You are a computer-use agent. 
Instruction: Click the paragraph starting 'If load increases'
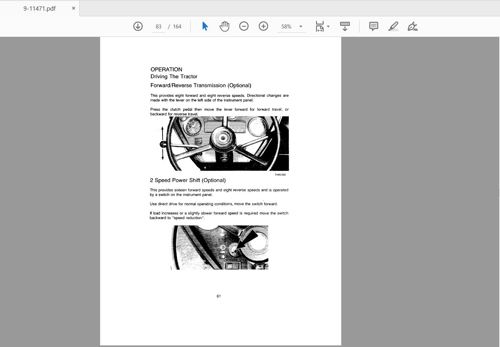tap(219, 216)
